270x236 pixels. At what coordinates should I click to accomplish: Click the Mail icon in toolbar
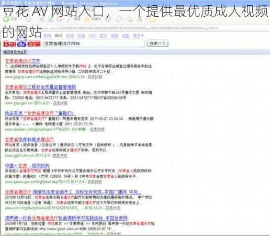pyautogui.click(x=119, y=19)
